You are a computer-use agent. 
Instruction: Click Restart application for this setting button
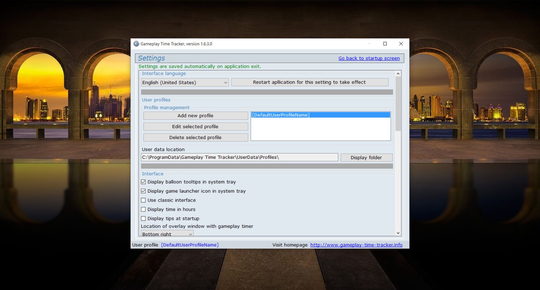click(x=310, y=82)
